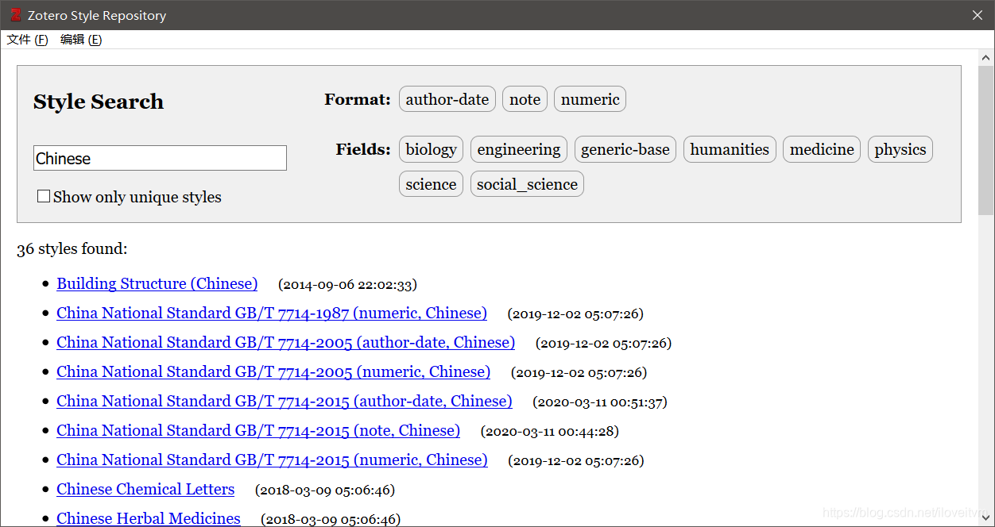Select the physics field filter
Screen dimensions: 995x527
900,149
